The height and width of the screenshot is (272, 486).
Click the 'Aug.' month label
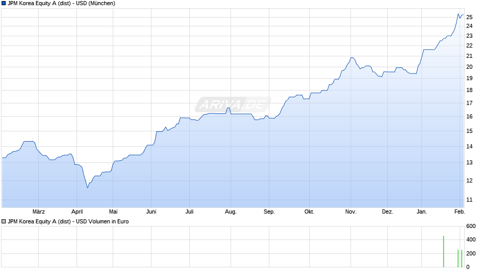point(231,211)
